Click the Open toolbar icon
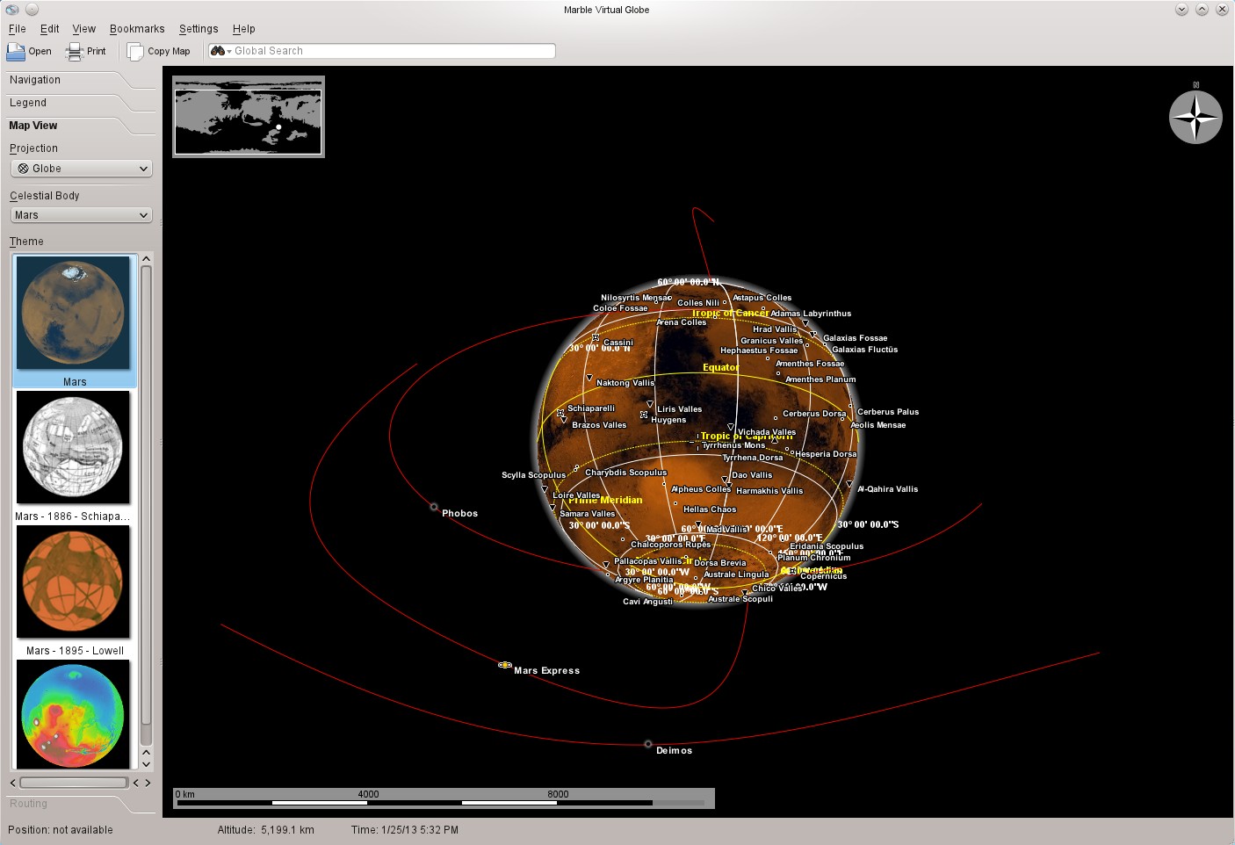Viewport: 1235px width, 845px height. pos(16,51)
